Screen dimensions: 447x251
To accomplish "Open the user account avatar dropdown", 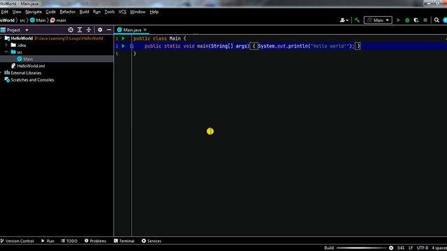I will (344, 20).
